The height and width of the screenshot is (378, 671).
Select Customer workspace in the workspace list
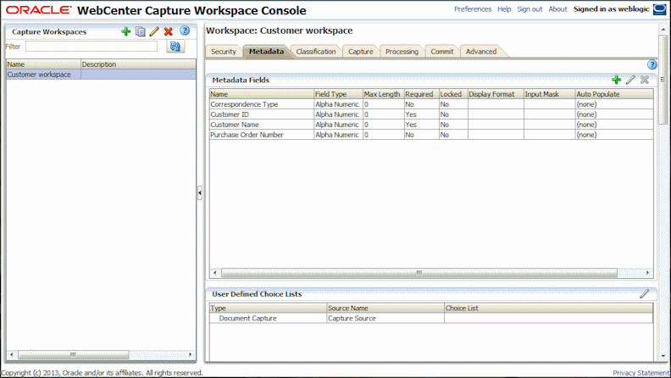coord(101,75)
